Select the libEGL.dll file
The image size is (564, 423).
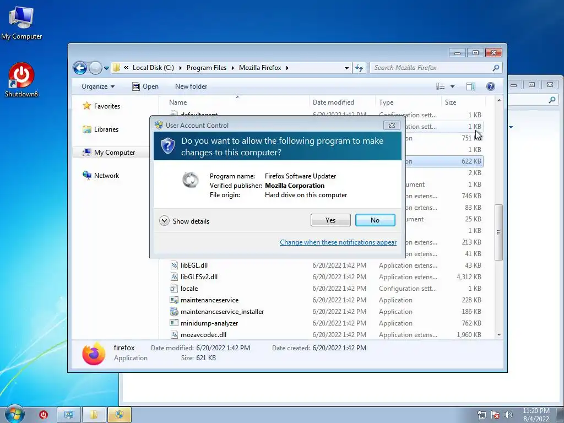tap(194, 265)
